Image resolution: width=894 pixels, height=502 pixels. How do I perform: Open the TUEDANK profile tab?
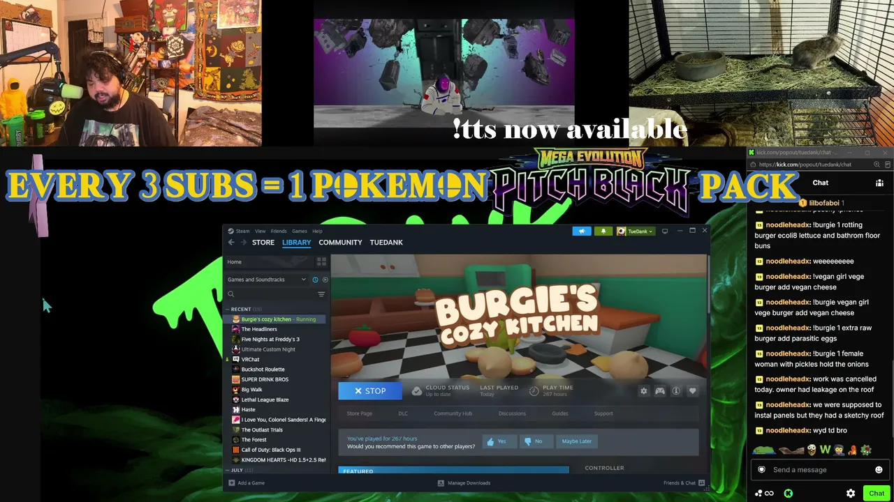tap(386, 243)
